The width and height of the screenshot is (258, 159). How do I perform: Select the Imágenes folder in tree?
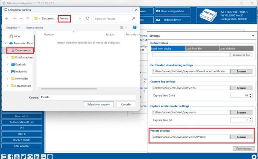click(19, 72)
